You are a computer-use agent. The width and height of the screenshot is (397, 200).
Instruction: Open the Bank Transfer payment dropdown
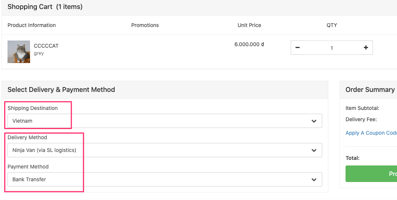click(165, 179)
